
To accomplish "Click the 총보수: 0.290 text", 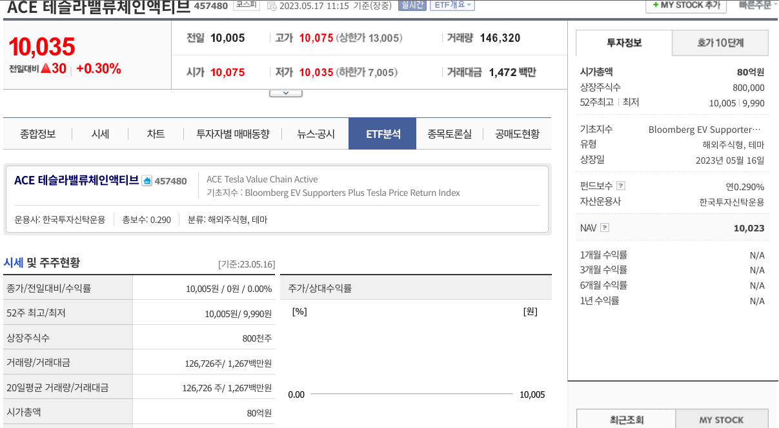I will coord(147,219).
